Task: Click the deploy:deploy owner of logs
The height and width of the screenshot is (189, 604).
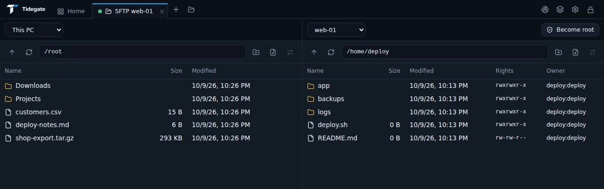Action: [566, 112]
